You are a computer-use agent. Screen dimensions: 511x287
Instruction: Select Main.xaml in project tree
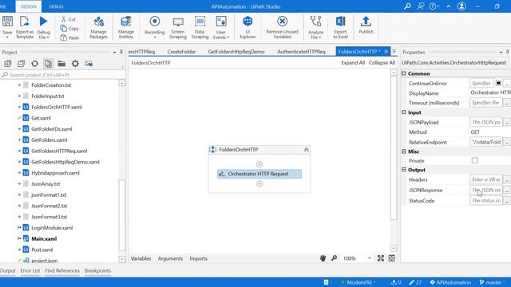[x=44, y=238]
